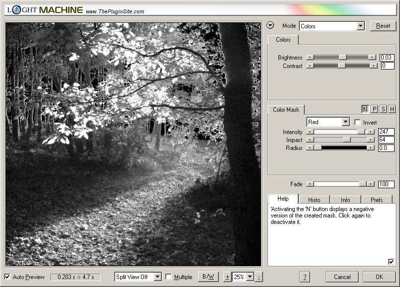Toggle the S mask view button
This screenshot has width=400, height=287.
coord(383,109)
